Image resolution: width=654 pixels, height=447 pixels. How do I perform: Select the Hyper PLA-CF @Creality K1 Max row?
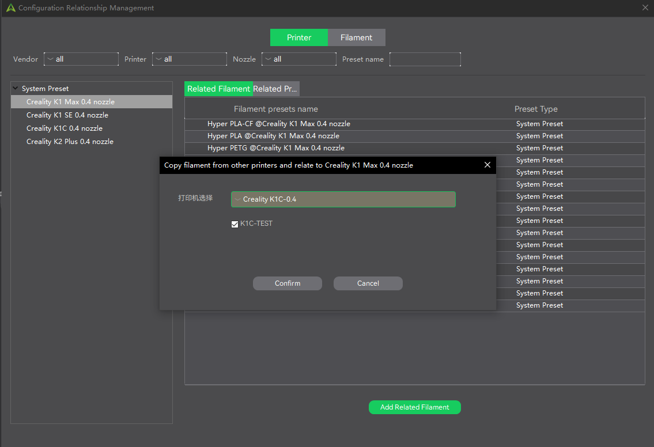(415, 124)
